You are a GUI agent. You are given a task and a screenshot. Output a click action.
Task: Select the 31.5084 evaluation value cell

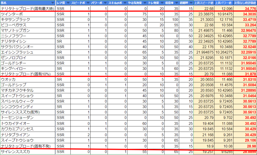(x=245, y=85)
